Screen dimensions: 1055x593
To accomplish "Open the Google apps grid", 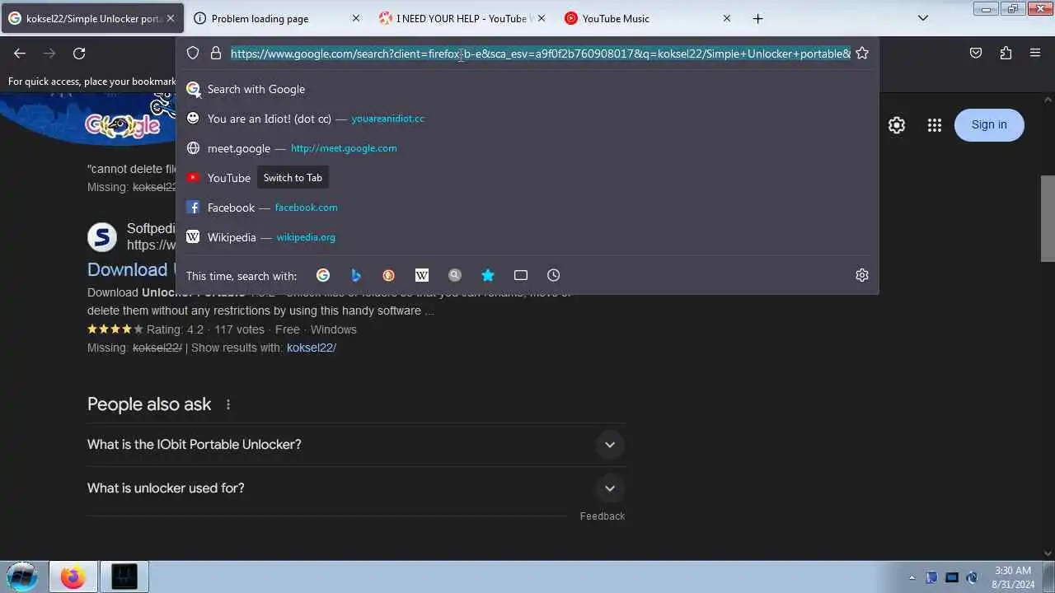I will 934,125.
